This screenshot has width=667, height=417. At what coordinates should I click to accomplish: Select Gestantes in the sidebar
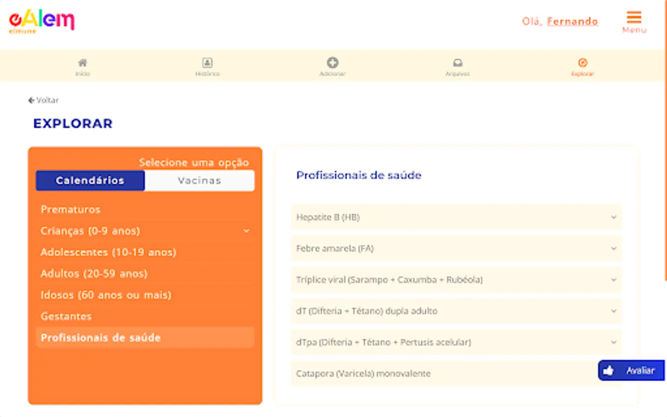tap(66, 316)
